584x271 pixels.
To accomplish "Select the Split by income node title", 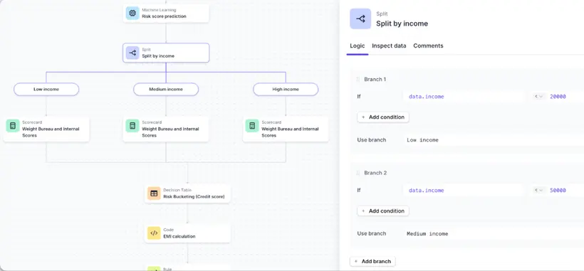I will tap(158, 56).
